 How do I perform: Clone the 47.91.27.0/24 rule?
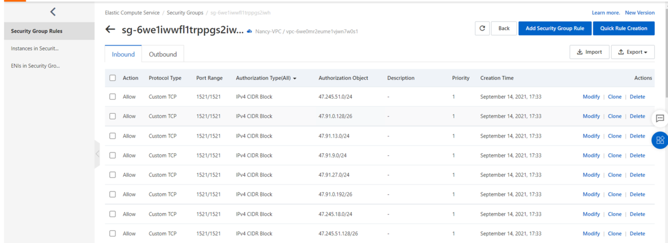(x=615, y=175)
